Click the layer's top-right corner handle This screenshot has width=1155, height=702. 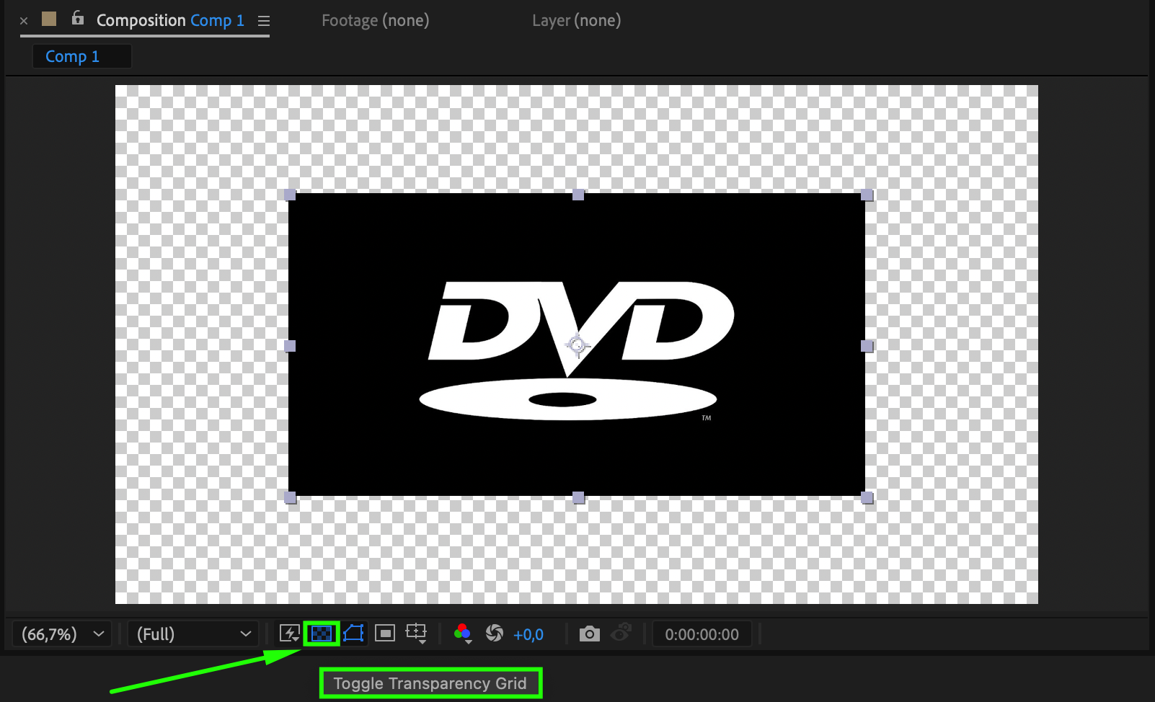coord(867,195)
